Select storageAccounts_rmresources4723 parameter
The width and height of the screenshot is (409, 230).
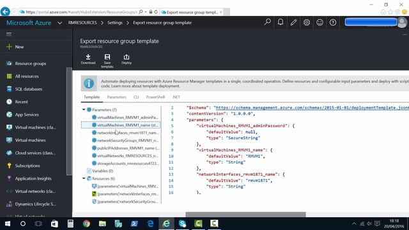(x=125, y=164)
